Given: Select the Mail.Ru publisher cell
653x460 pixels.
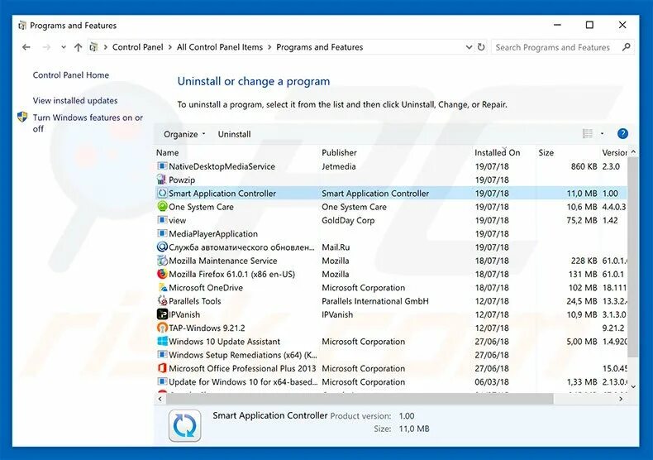Looking at the screenshot, I should (x=336, y=247).
